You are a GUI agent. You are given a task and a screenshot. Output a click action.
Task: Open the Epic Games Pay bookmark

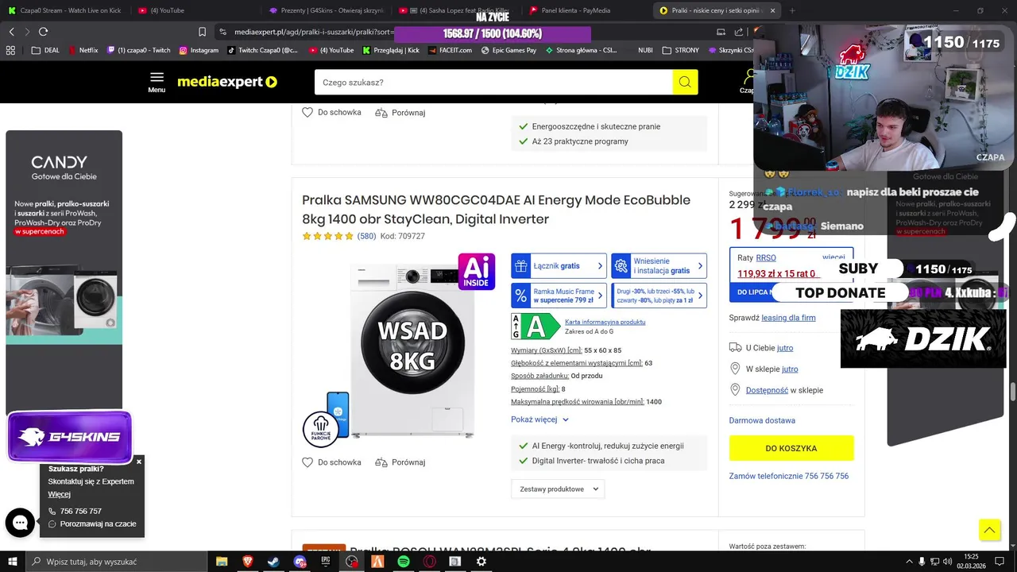pyautogui.click(x=508, y=50)
